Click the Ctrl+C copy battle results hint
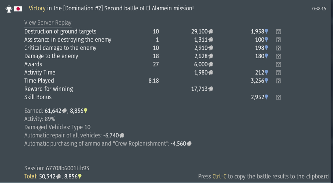Screen dimensions: 333x183 [x=263, y=176]
